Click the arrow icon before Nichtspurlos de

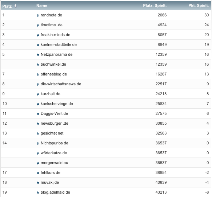point(38,143)
